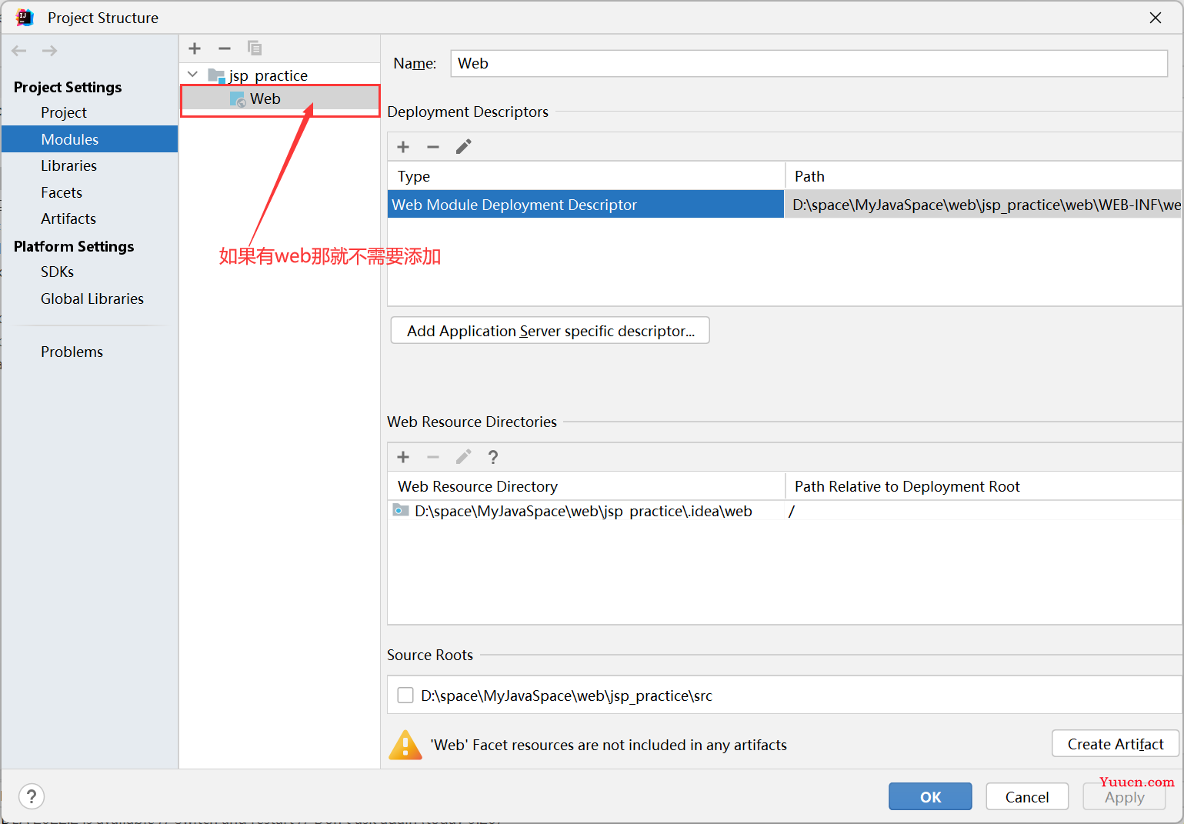Click Create Artifact button

1116,744
